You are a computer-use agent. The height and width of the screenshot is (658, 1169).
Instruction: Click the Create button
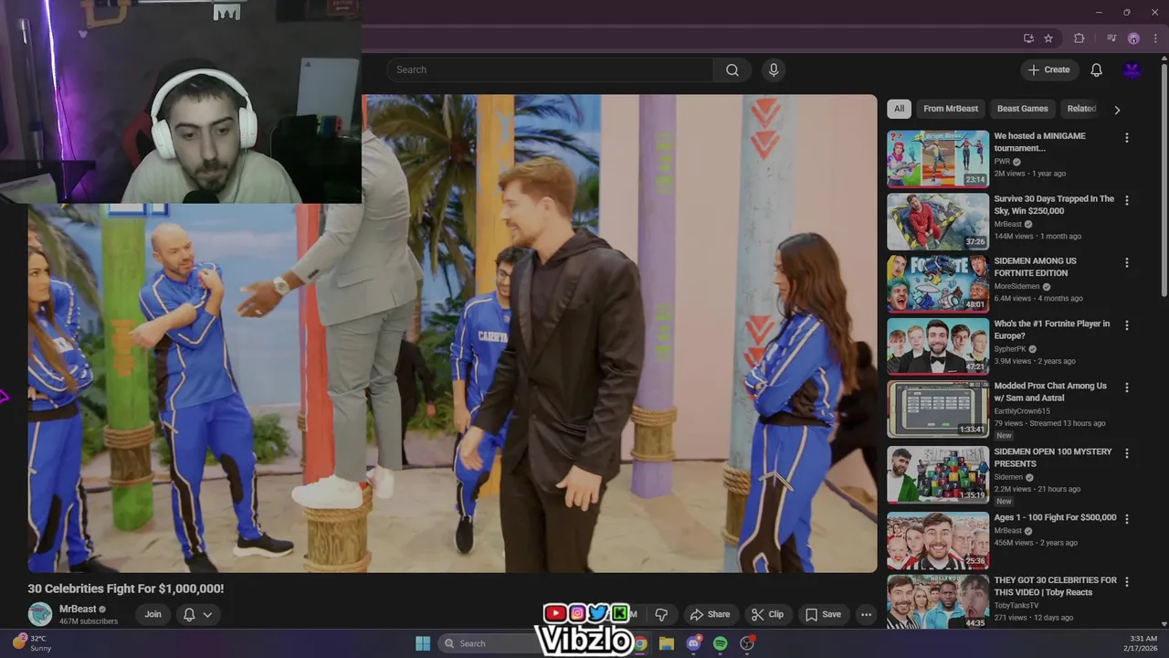point(1048,70)
